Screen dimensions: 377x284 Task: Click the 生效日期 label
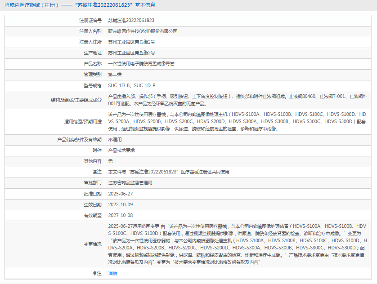pos(93,204)
